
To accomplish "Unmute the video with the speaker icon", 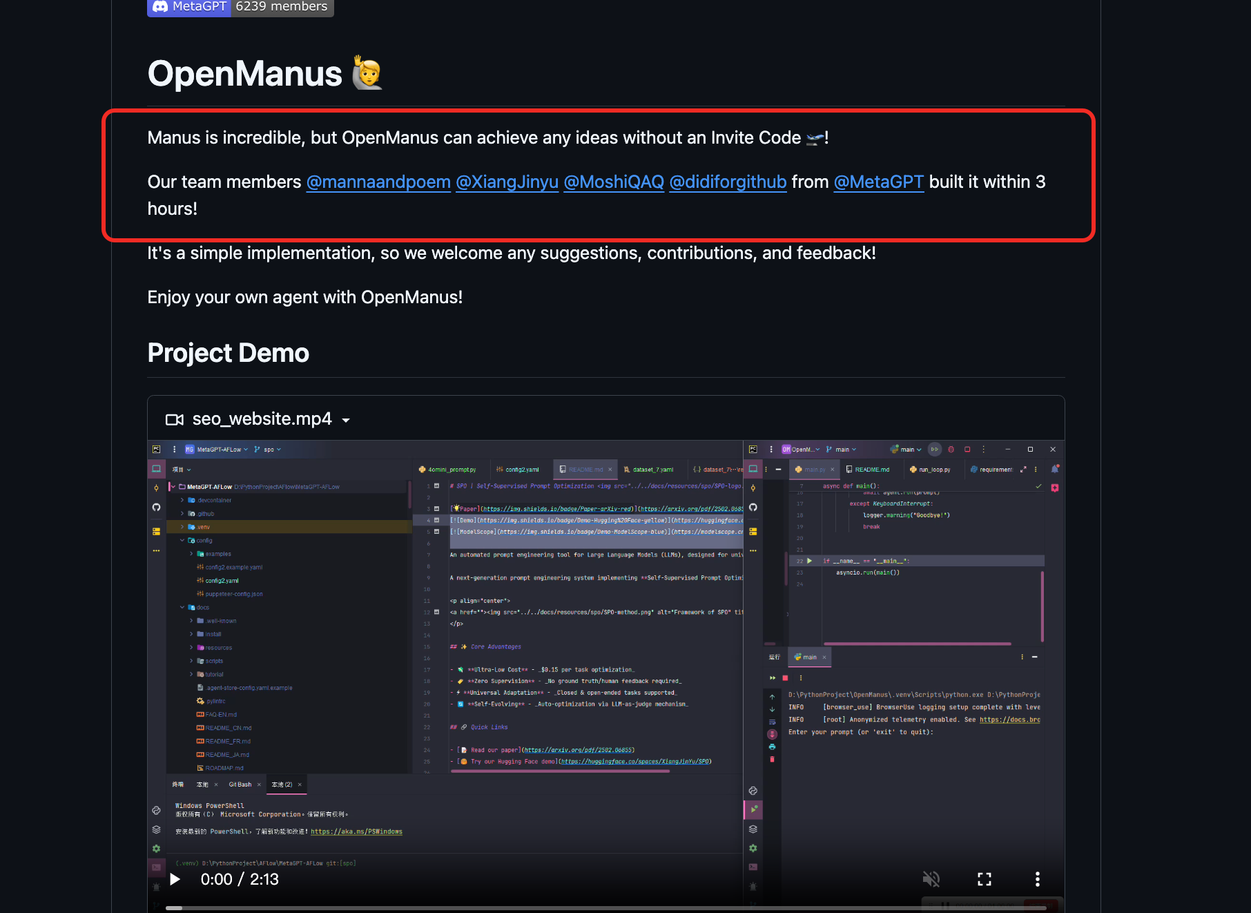I will coord(931,879).
